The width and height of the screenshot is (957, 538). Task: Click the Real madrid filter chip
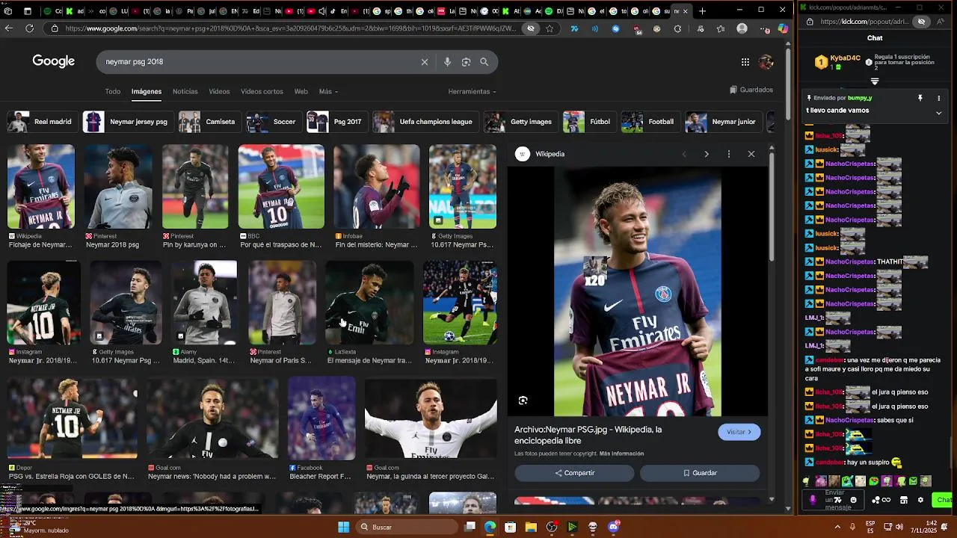point(42,122)
